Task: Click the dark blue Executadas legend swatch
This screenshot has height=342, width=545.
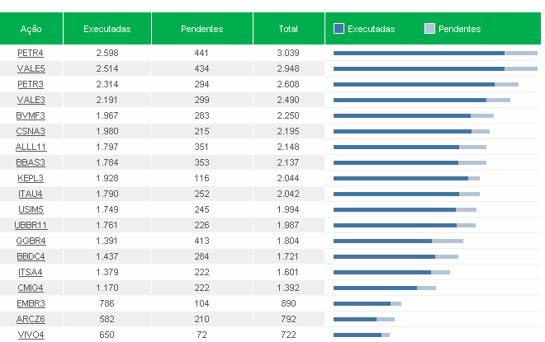Action: 339,29
